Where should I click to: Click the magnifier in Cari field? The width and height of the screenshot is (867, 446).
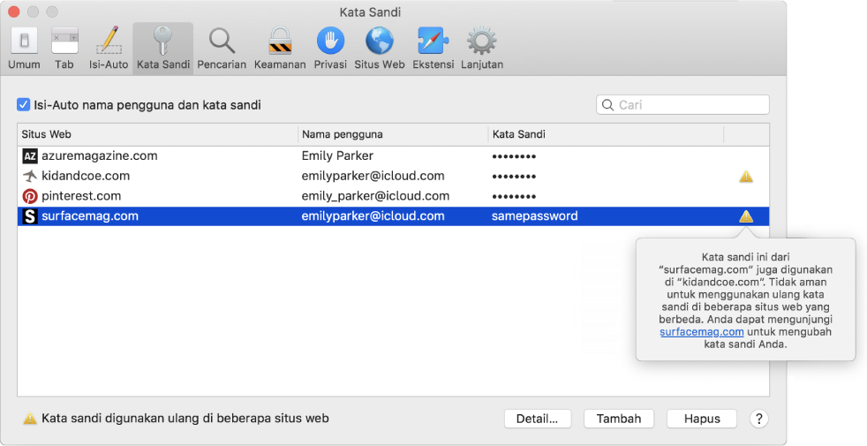607,105
